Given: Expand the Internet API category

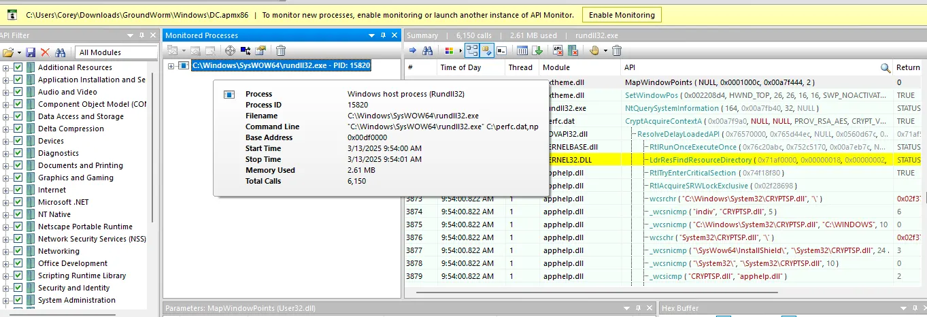Looking at the screenshot, I should coord(6,190).
